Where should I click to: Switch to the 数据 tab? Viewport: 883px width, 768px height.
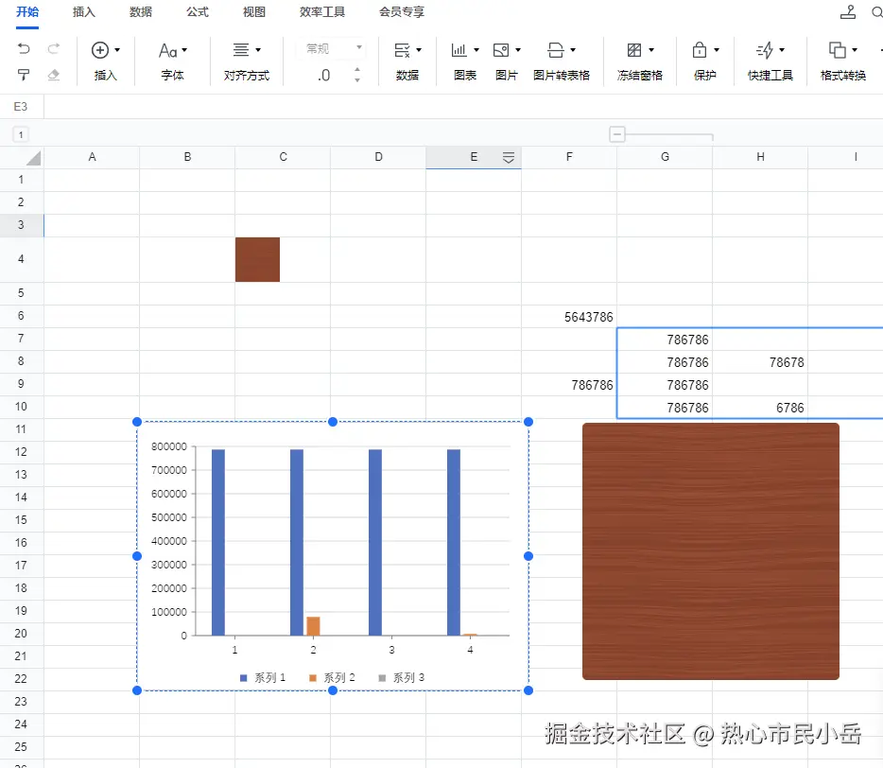coord(141,12)
